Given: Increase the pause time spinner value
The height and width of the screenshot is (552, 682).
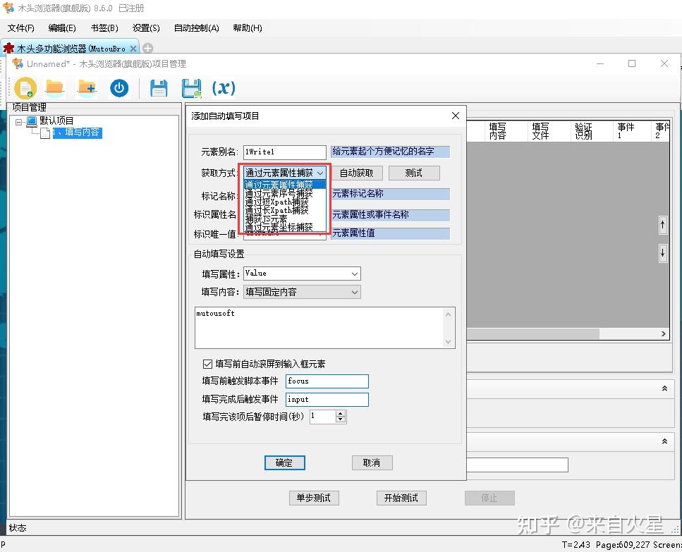Looking at the screenshot, I should (341, 413).
